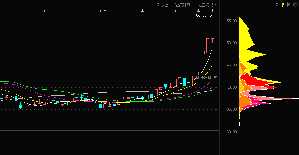Click the 45.00 price axis label
The image size is (299, 155).
click(232, 65)
